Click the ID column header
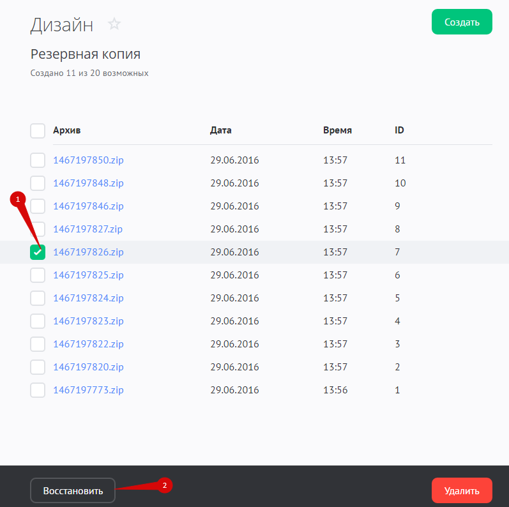 coord(399,130)
